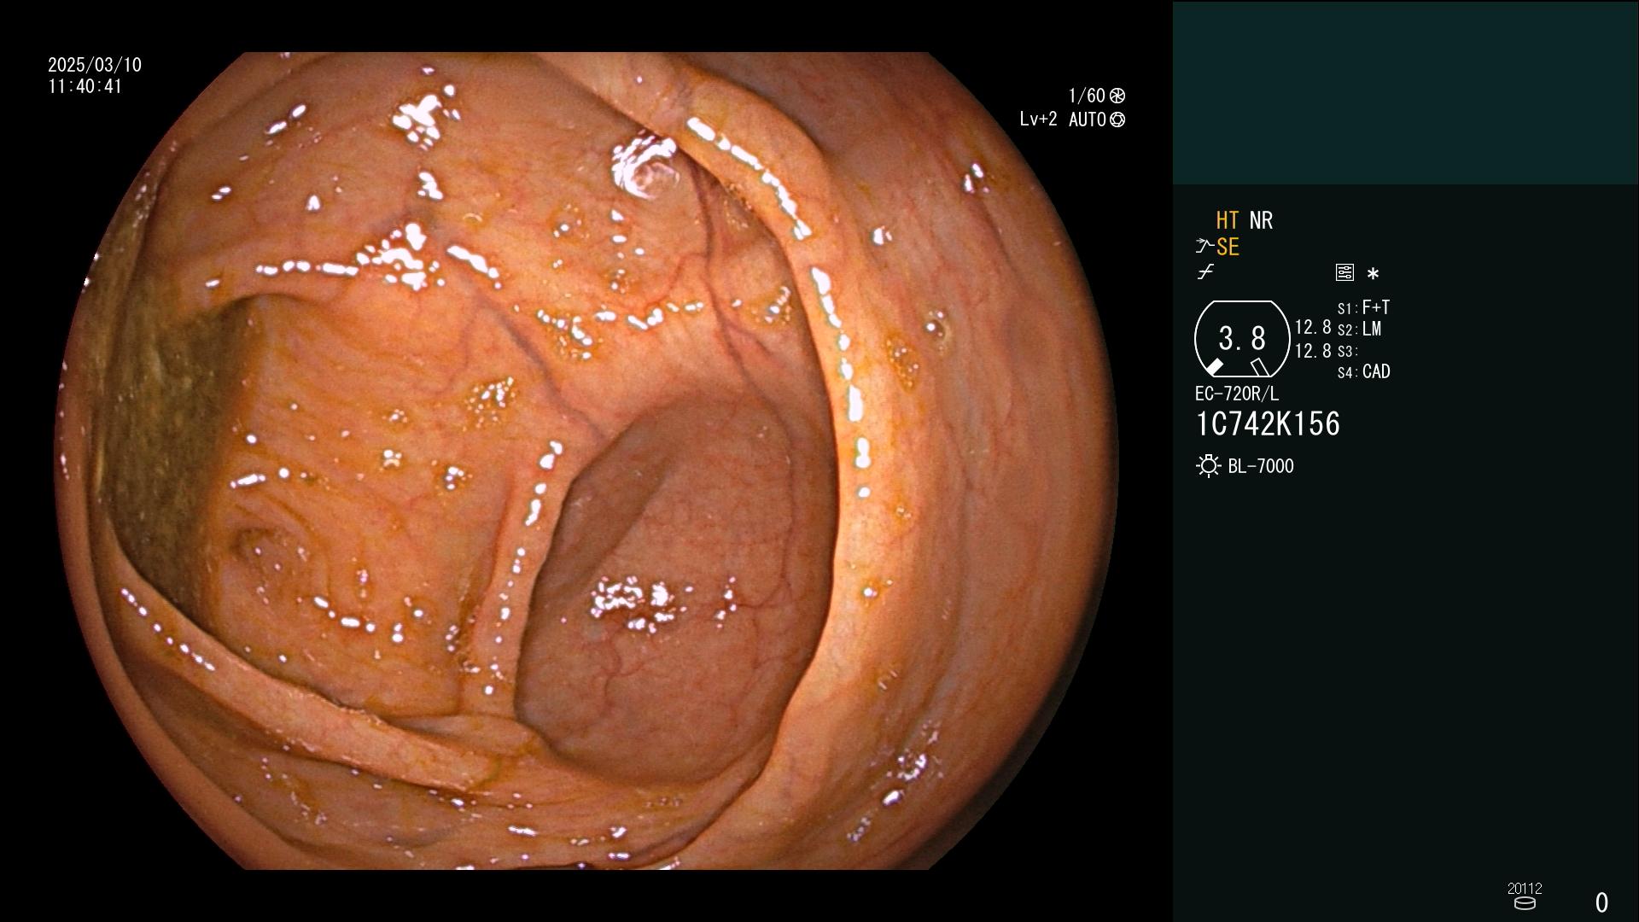This screenshot has width=1639, height=922.
Task: Click the S4: CAD switch assignment
Action: click(1364, 372)
